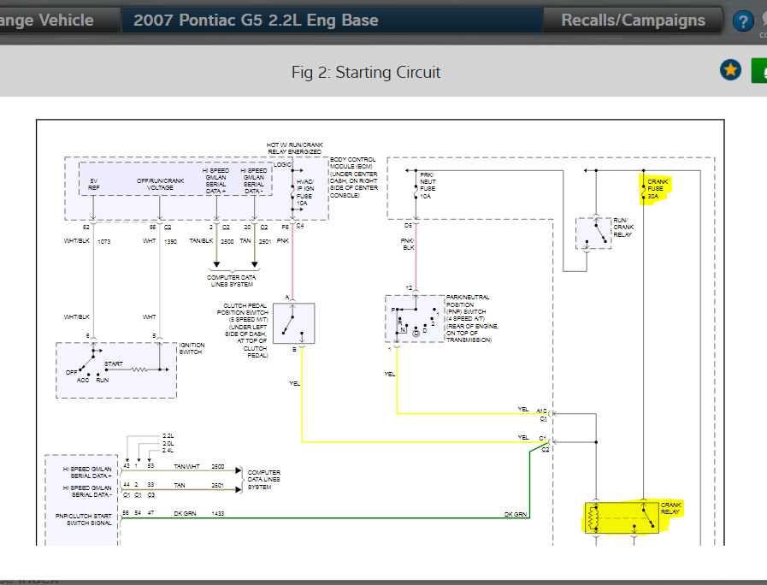Click the highlighted Crank Fuse 30A symbol
Viewport: 767px width, 585px height.
(643, 189)
